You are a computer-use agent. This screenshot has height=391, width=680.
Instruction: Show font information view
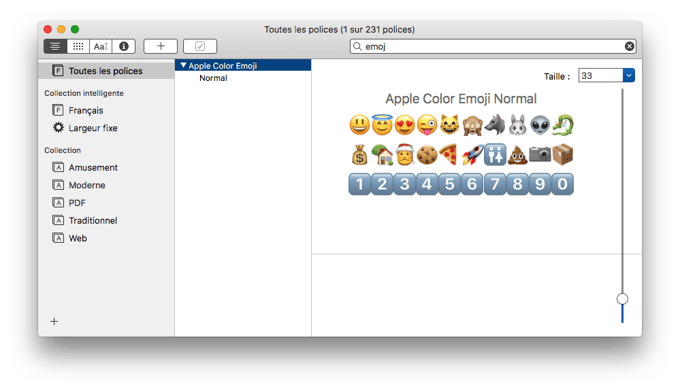[x=124, y=46]
